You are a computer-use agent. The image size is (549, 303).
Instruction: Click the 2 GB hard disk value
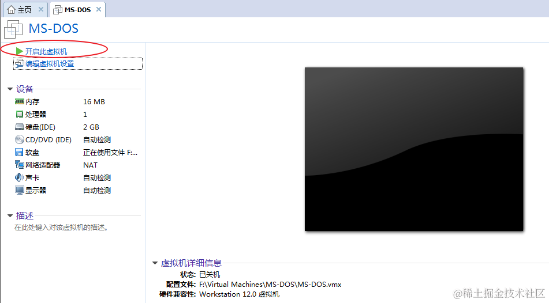pyautogui.click(x=91, y=127)
